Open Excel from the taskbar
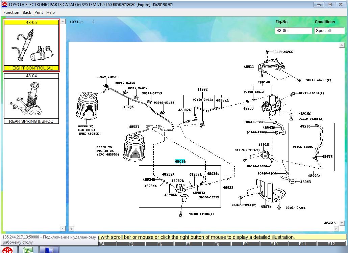Screen dimensions: 348x253 tap(27, 250)
